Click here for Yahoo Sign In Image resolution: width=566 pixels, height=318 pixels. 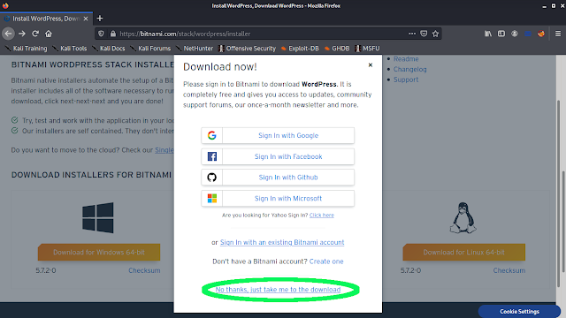(322, 216)
